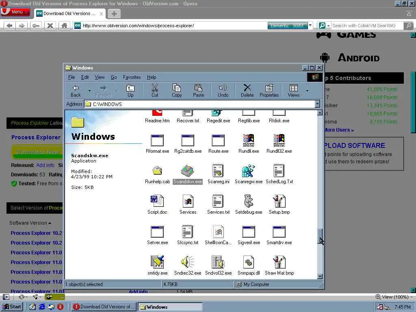Click the explorer scrollbar down arrow
The width and height of the screenshot is (416, 312).
tap(320, 276)
